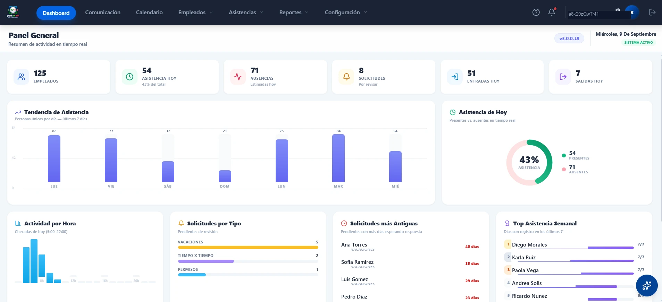Open the floating AI sparkle assistant button
The height and width of the screenshot is (302, 662).
647,285
